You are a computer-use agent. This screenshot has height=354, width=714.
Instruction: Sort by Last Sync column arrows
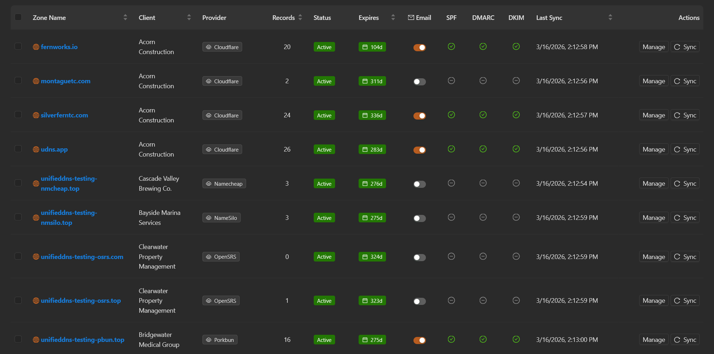(x=610, y=17)
